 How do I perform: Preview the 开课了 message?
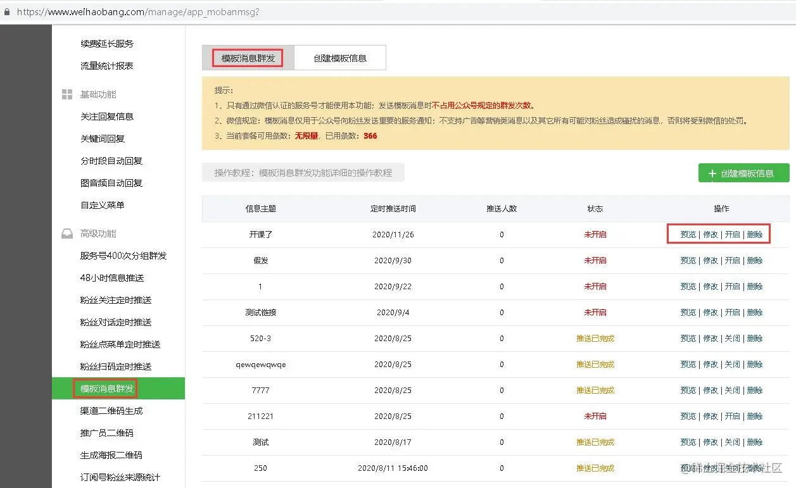point(688,234)
